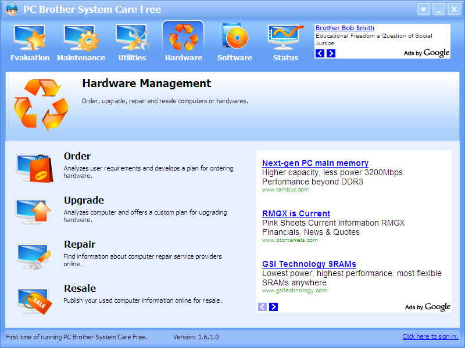This screenshot has width=465, height=348.
Task: Click the Resale sale tag icon
Action: [34, 300]
